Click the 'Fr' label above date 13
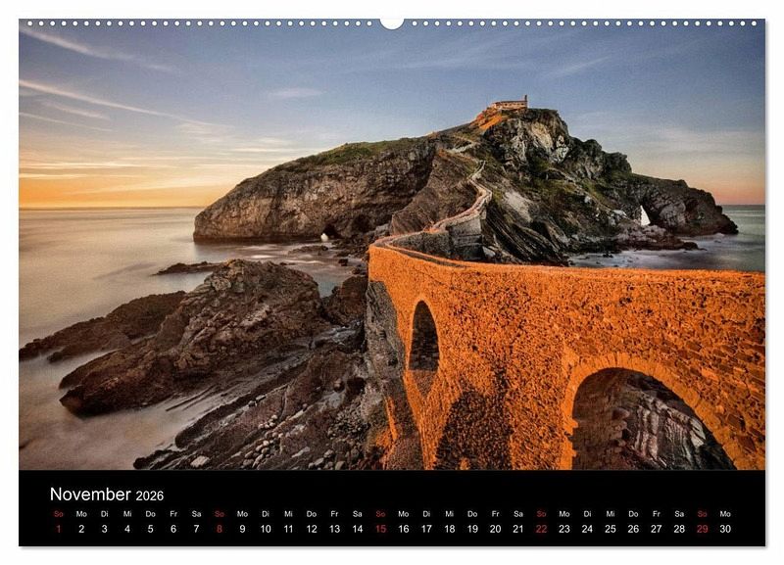 tap(334, 513)
